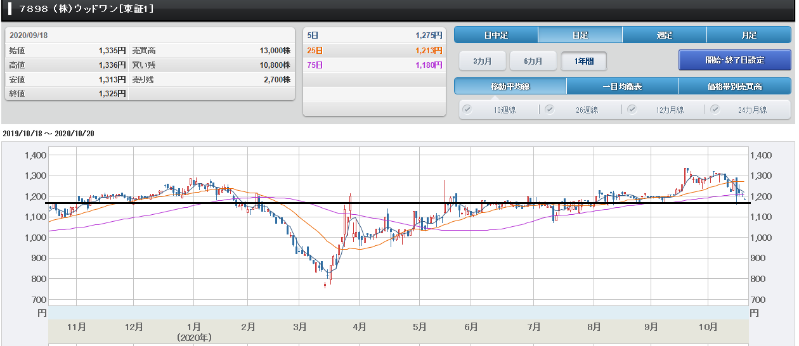Click the 売り残 row label
This screenshot has width=799, height=346.
click(x=143, y=79)
